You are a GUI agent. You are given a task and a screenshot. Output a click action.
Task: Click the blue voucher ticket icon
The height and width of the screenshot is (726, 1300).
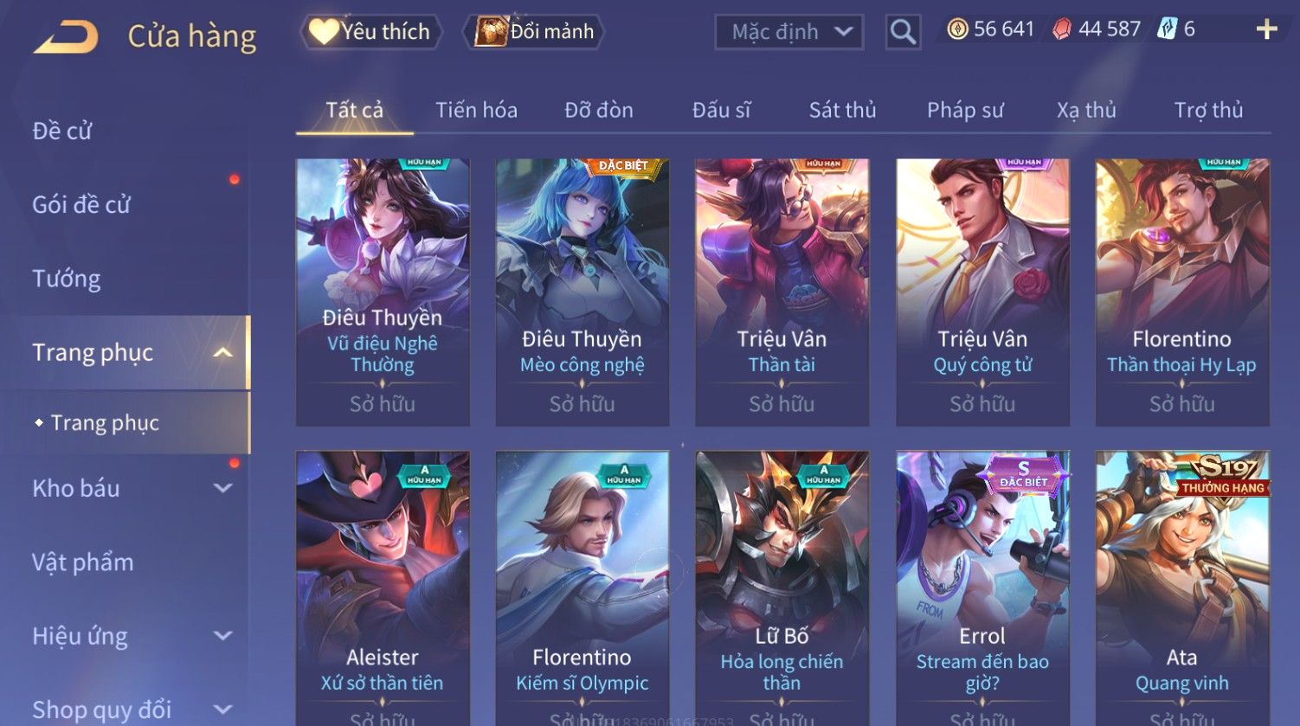[x=1168, y=29]
